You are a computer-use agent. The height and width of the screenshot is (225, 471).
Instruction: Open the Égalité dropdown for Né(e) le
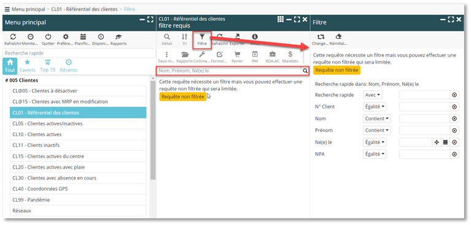click(375, 142)
